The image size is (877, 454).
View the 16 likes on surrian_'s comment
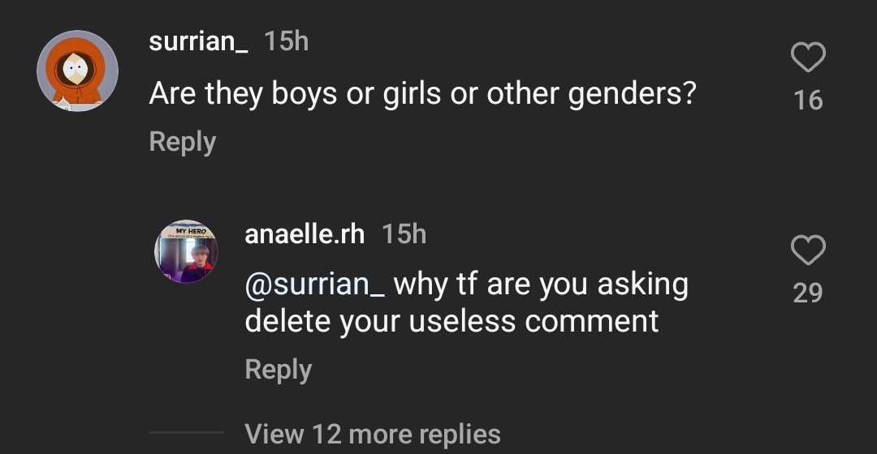tap(808, 101)
